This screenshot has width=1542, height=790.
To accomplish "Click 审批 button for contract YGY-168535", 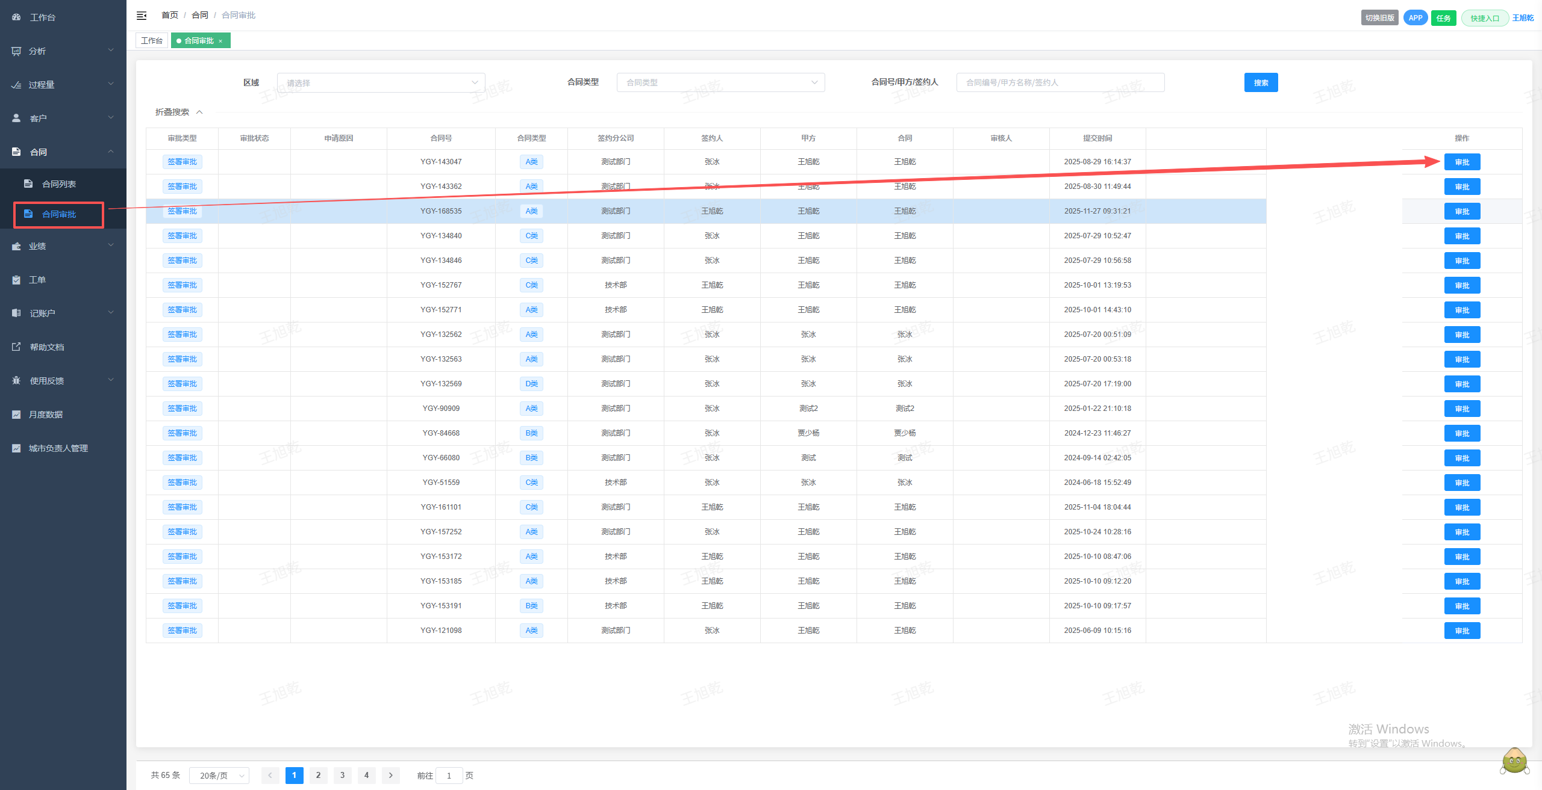I will click(x=1462, y=211).
